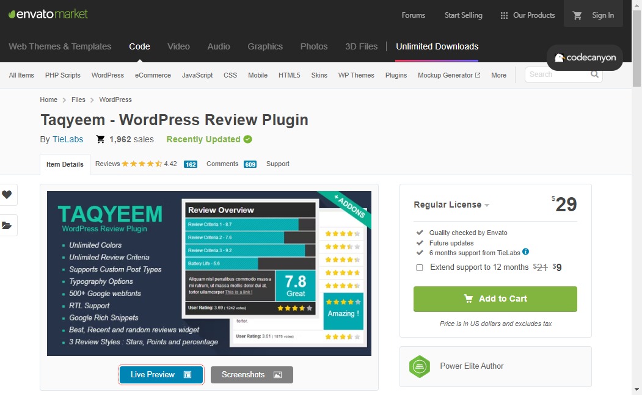Click the 162 reviews count badge

coord(191,164)
